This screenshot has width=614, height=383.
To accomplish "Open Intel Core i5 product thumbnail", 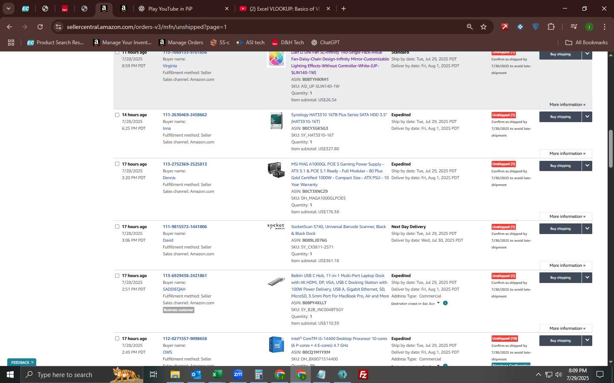I will point(276,345).
